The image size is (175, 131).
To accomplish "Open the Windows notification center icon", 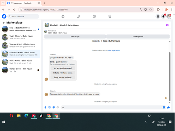I will pos(170,122).
